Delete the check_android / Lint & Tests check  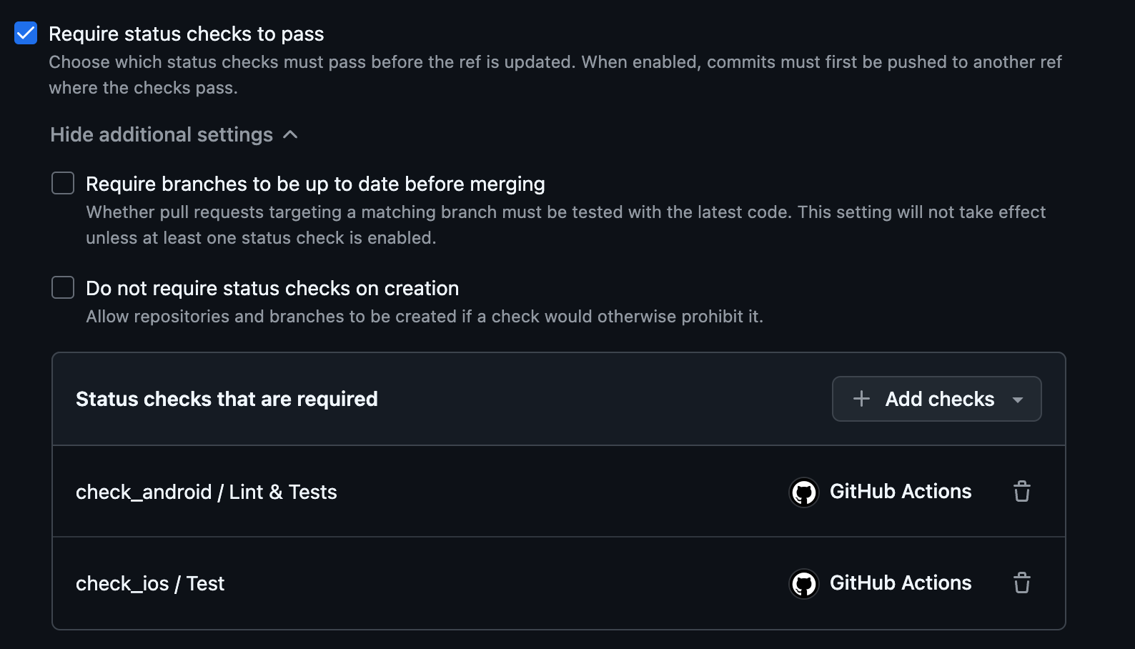click(1022, 492)
